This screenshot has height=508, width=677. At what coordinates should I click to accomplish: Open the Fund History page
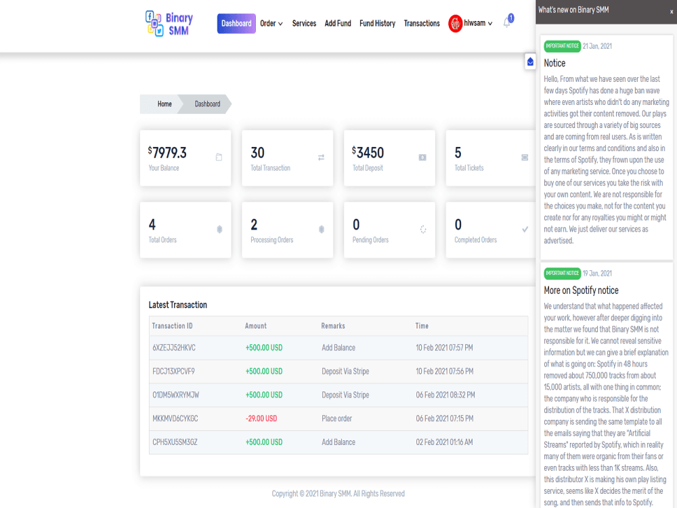377,23
